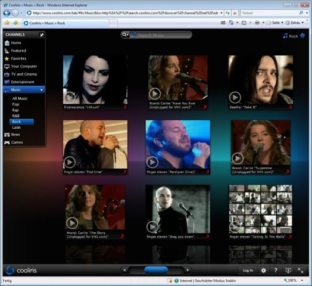Open finger eleven "Talking To The Walls" thumbnail
The width and height of the screenshot is (312, 286).
260,209
